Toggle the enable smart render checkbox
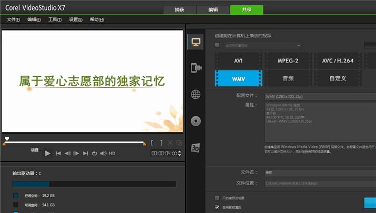Image resolution: width=376 pixels, height=213 pixels. [217, 207]
